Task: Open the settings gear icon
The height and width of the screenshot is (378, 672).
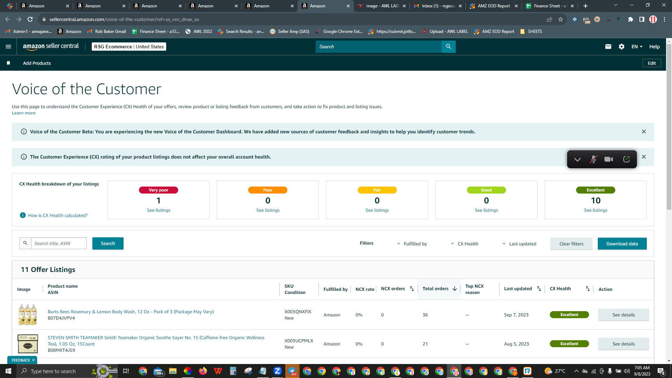Action: coord(622,47)
